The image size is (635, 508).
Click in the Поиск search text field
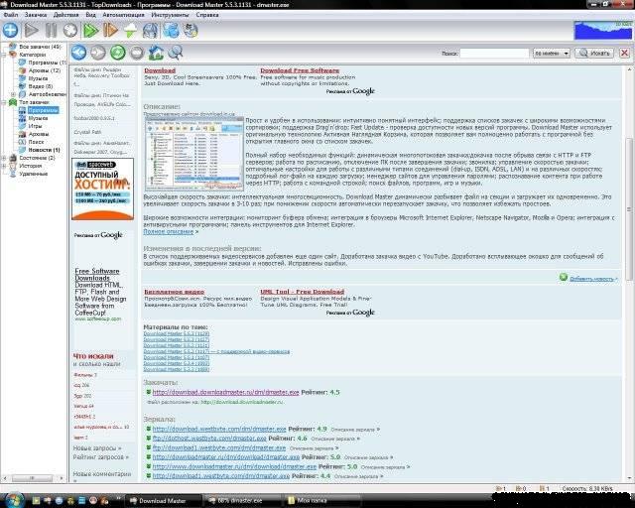494,50
